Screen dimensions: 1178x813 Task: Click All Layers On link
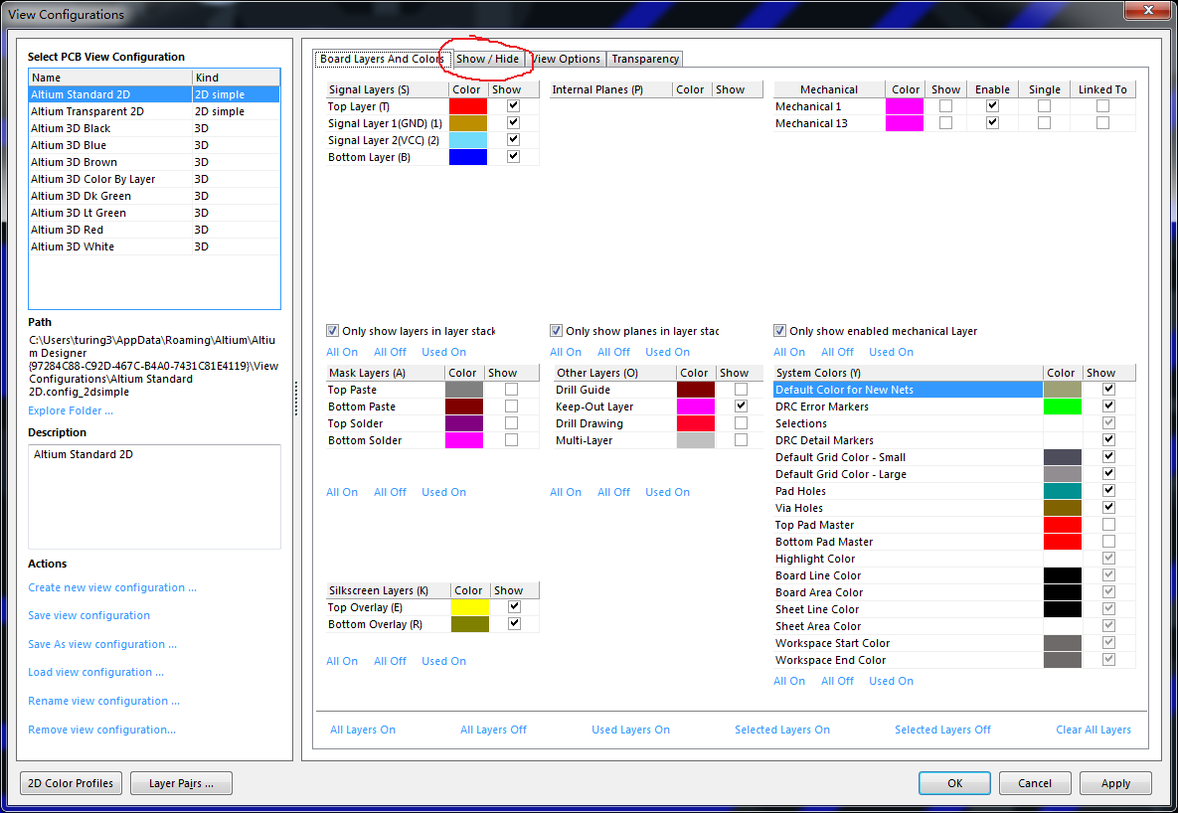click(x=363, y=730)
